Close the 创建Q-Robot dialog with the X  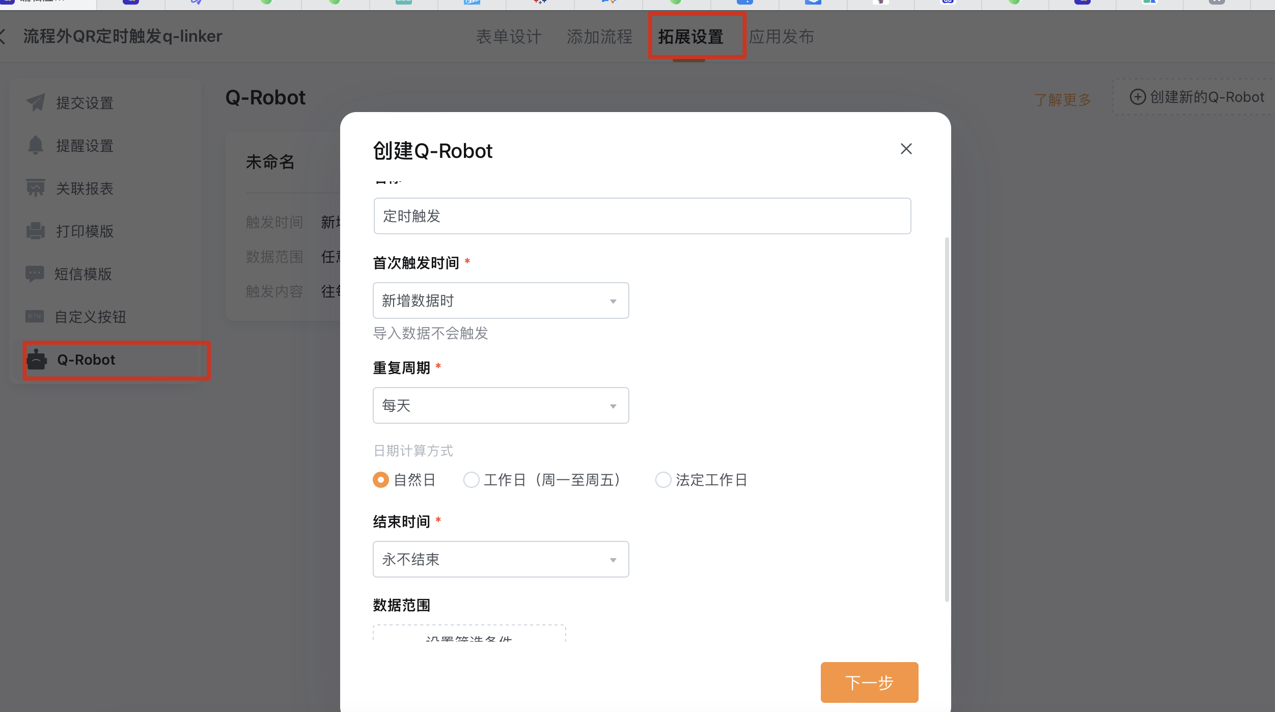[x=906, y=149]
